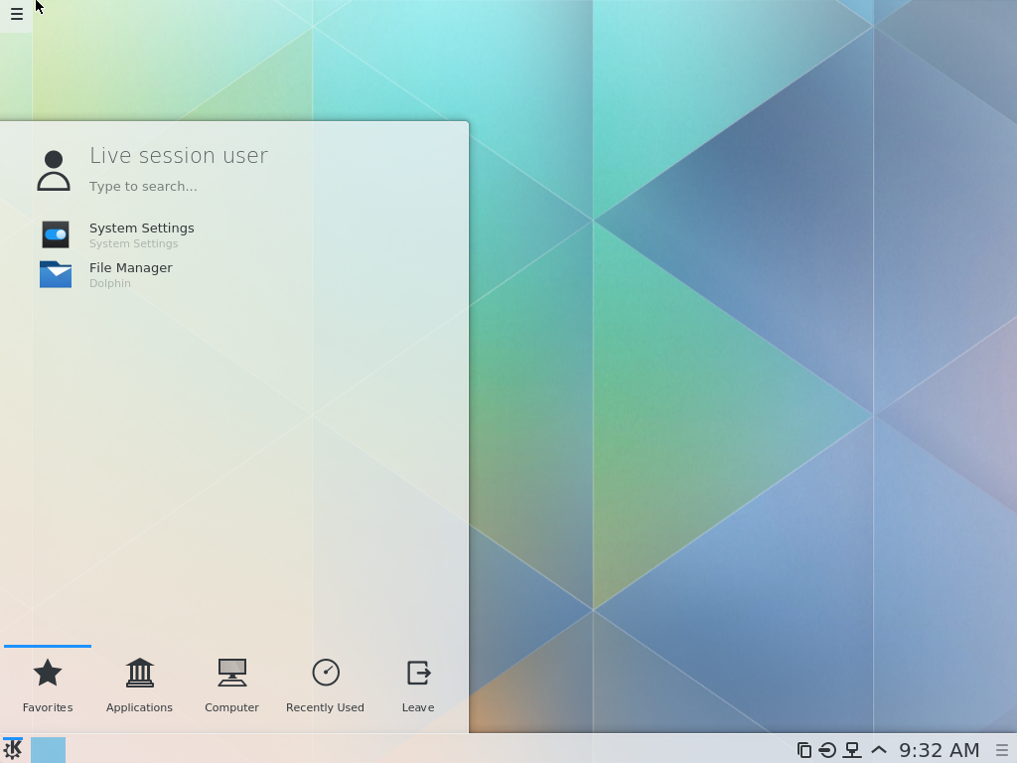The height and width of the screenshot is (763, 1017).
Task: Open the Computer tab
Action: tap(231, 686)
